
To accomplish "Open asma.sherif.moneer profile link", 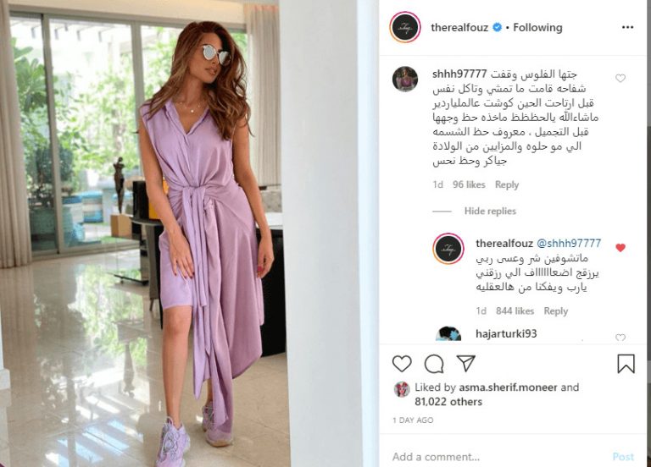I will 508,387.
